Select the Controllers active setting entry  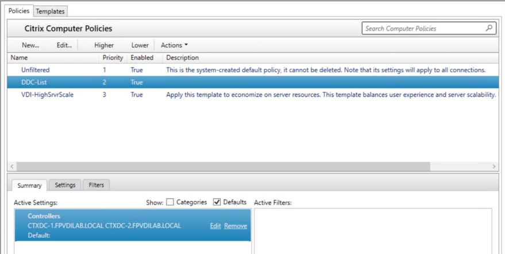[133, 225]
